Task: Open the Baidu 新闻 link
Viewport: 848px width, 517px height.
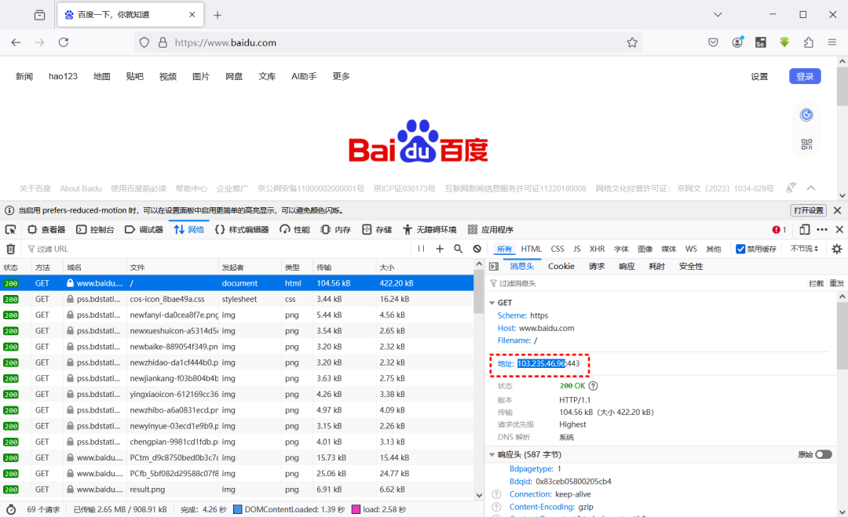Action: point(24,76)
